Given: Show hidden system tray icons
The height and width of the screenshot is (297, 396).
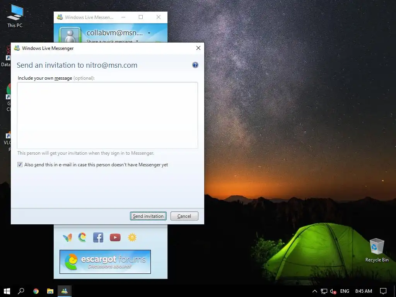Looking at the screenshot, I should click(315, 291).
